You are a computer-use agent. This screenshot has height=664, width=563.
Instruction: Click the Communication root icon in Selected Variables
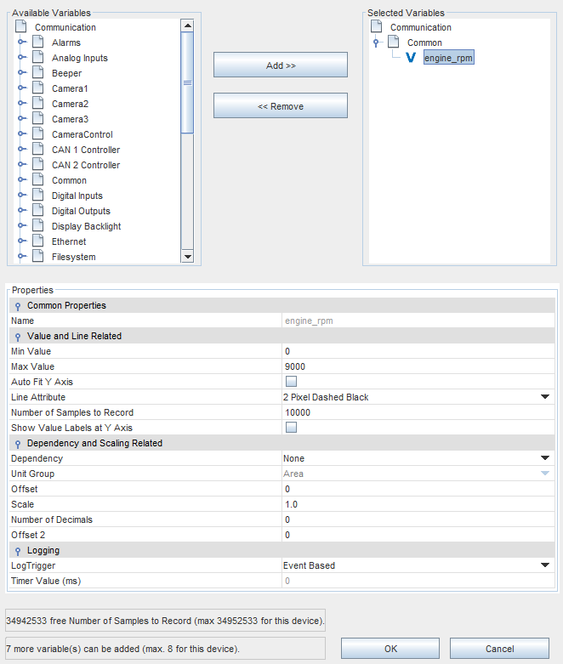pos(377,26)
